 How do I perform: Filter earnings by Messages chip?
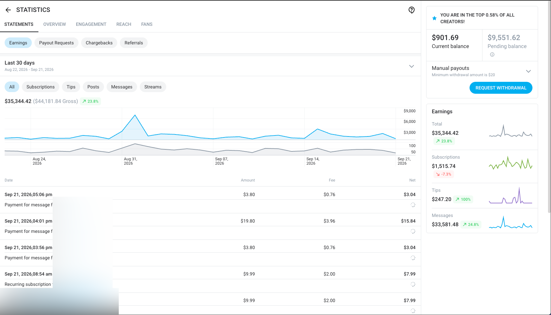122,87
